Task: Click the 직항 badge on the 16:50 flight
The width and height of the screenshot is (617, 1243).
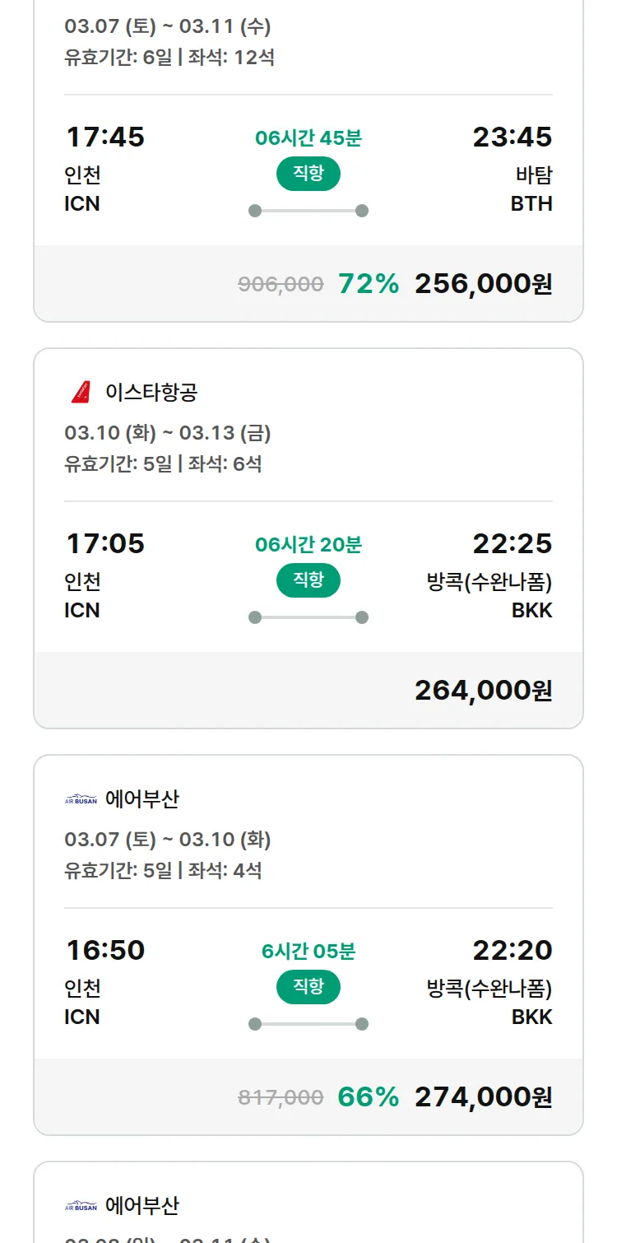Action: [308, 987]
